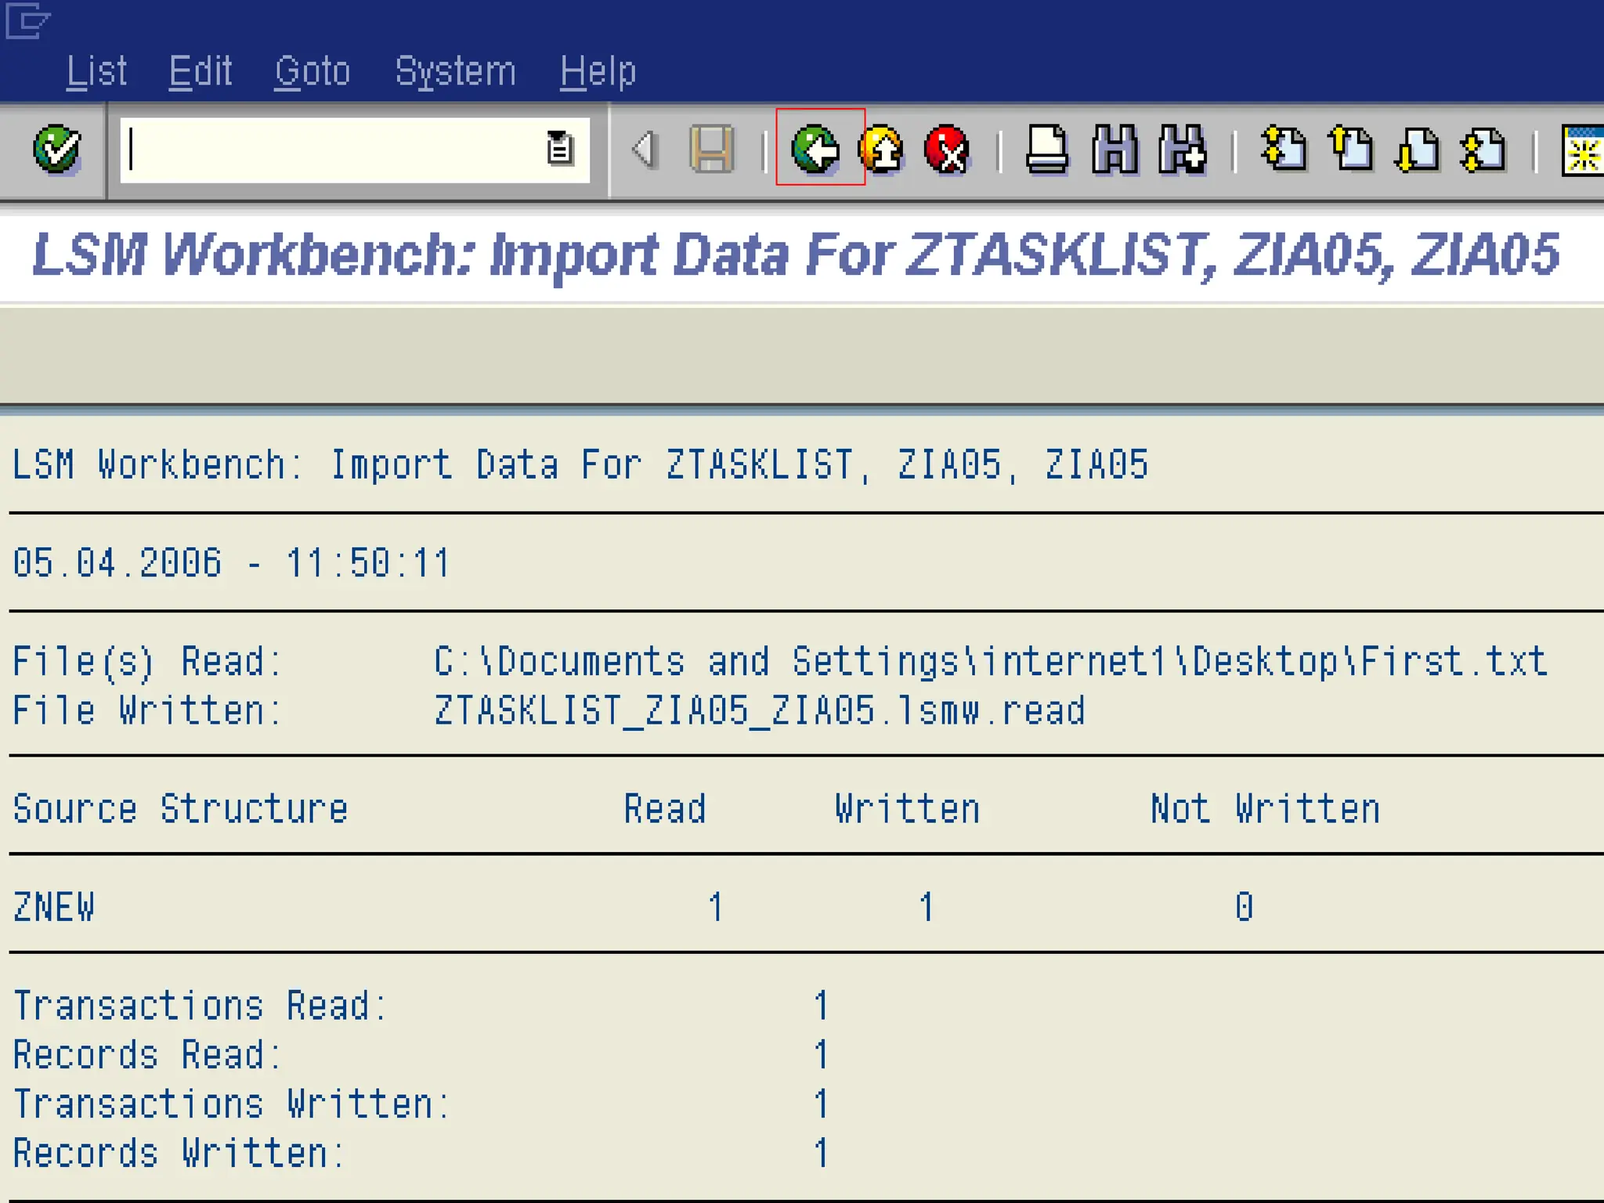Collapse command field with left triangle
This screenshot has height=1203, width=1604.
[x=645, y=149]
